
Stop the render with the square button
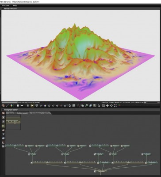click(x=18, y=106)
